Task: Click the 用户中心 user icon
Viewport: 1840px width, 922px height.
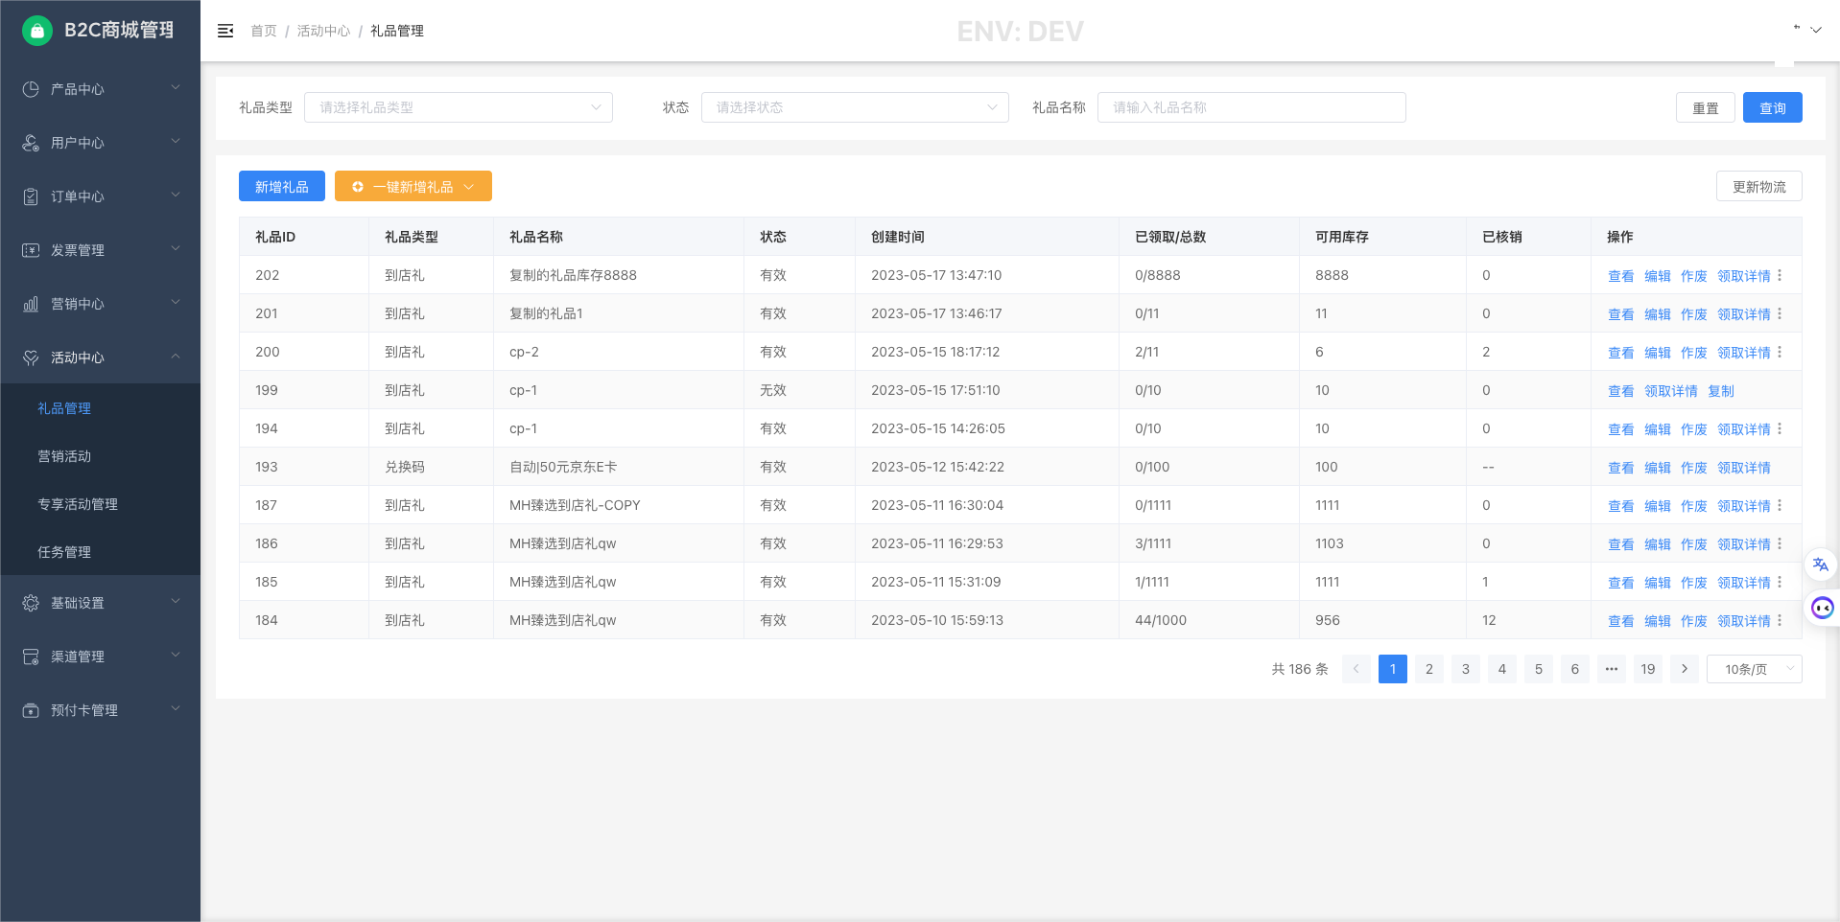Action: (x=31, y=143)
